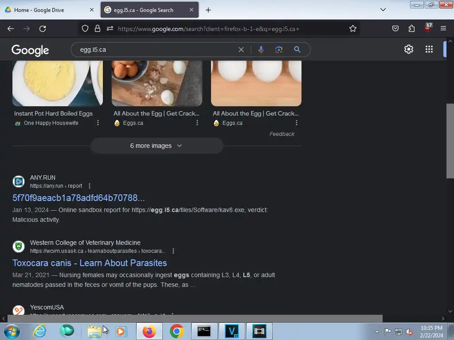Save page to Pocket
The height and width of the screenshot is (340, 454).
tap(395, 28)
